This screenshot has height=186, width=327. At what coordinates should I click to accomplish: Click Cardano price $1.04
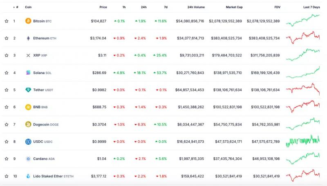pos(101,159)
